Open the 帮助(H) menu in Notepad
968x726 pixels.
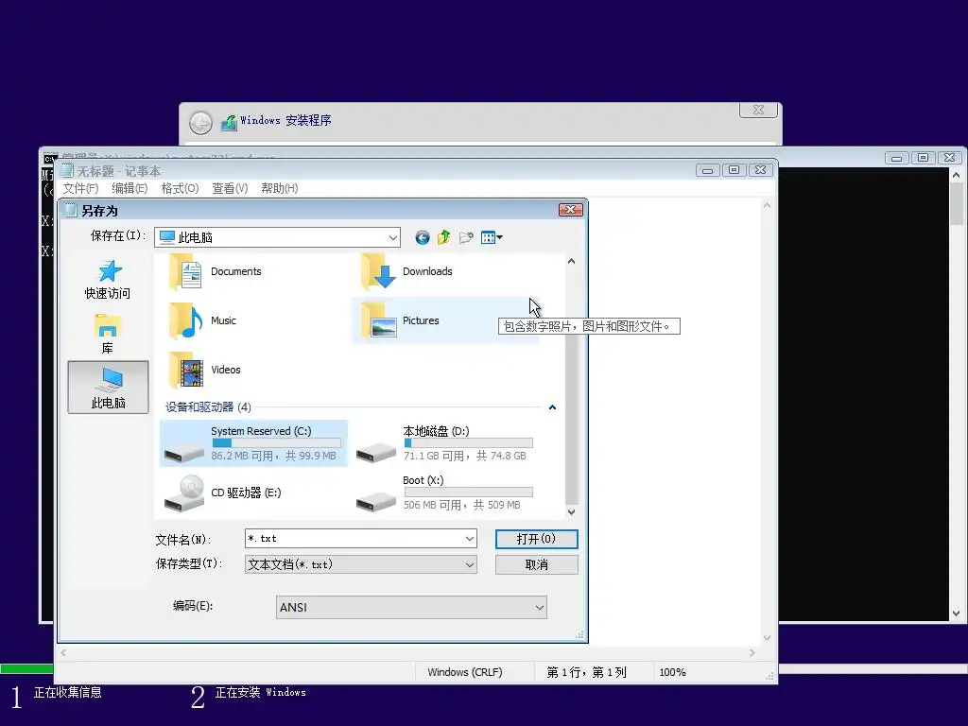(279, 188)
